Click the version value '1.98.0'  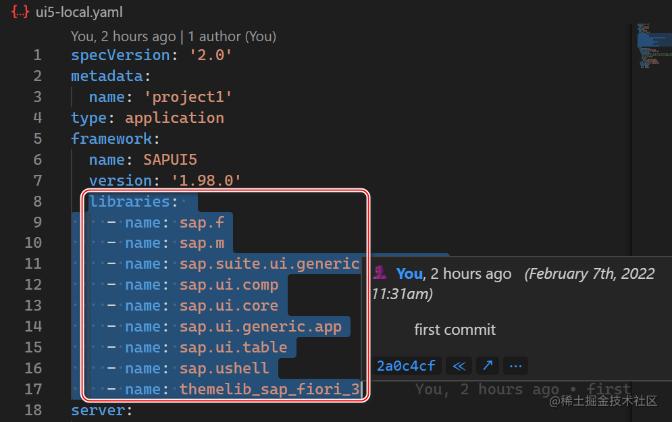click(x=206, y=180)
